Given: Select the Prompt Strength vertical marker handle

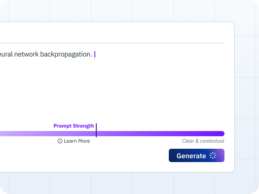Looking at the screenshot, I should [96, 130].
